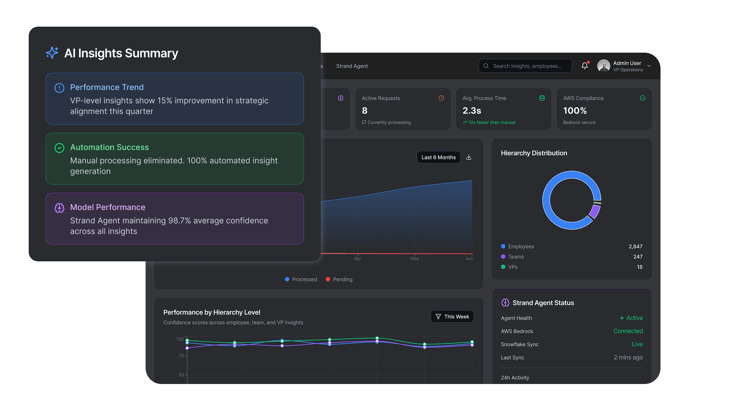Click the Model Performance brain icon

click(59, 208)
